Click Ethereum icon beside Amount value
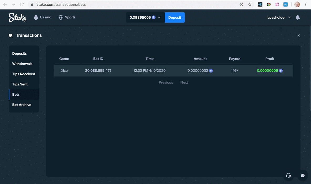 211,71
